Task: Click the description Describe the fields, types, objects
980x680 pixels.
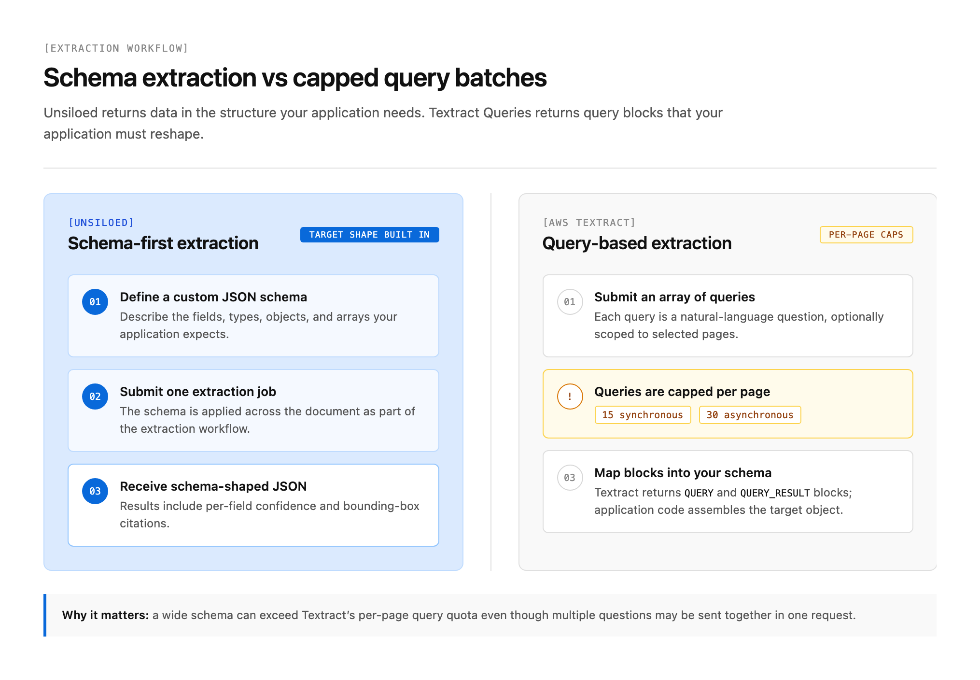Action: 258,326
